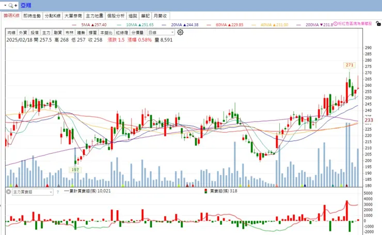The image size is (382, 235).
Task: Click the 271 high price label
Action: 349,65
